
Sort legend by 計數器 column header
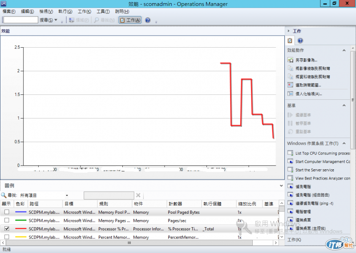pos(184,204)
